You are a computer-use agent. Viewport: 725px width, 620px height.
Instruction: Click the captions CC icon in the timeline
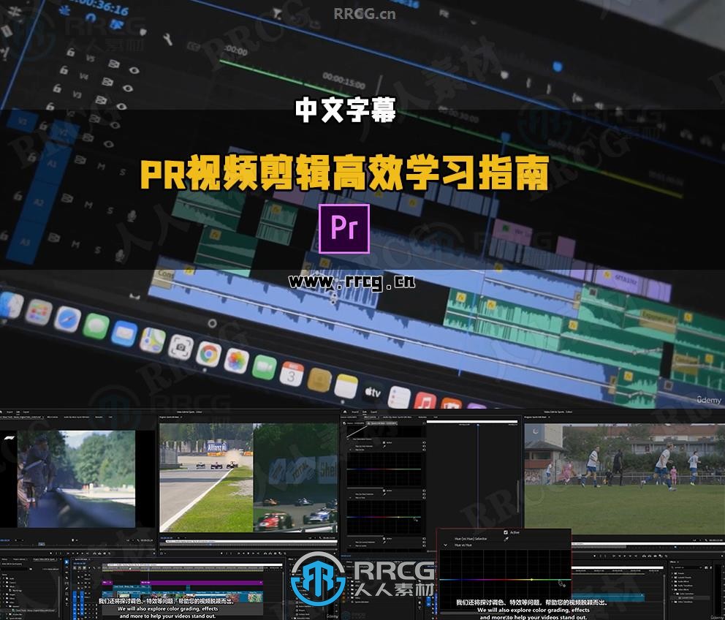(x=193, y=46)
